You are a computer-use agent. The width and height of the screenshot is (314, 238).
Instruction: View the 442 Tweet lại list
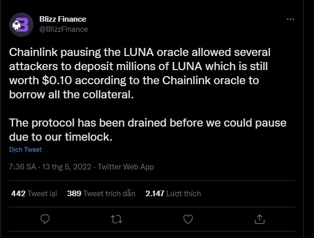coord(33,193)
